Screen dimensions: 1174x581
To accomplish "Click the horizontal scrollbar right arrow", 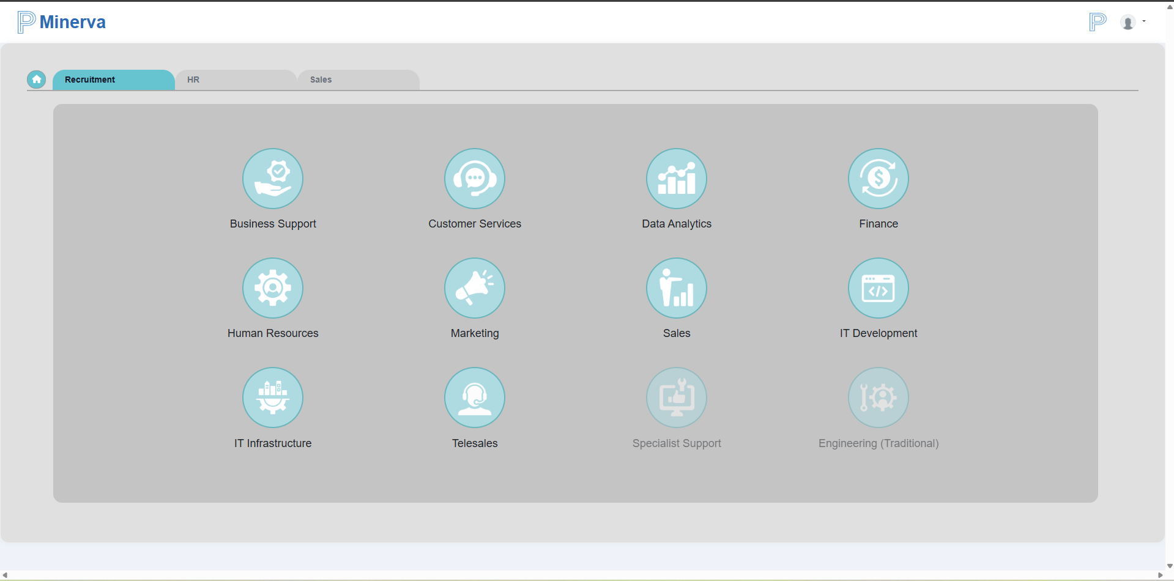I will click(x=1161, y=575).
